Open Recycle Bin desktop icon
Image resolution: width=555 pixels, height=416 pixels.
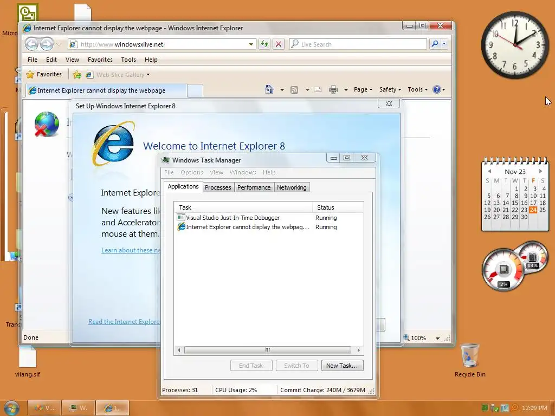[x=470, y=360]
